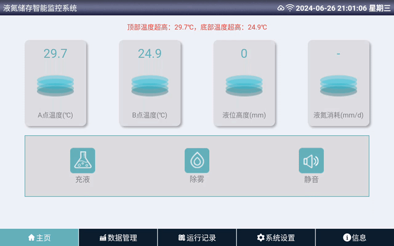Click the Wi-Fi signal icon
The width and height of the screenshot is (394, 246).
coord(290,8)
